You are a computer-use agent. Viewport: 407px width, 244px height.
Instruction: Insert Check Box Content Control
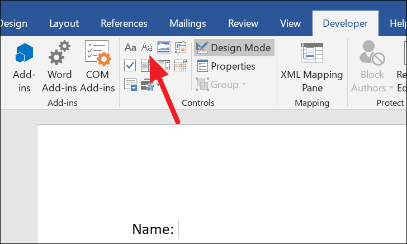tap(130, 66)
